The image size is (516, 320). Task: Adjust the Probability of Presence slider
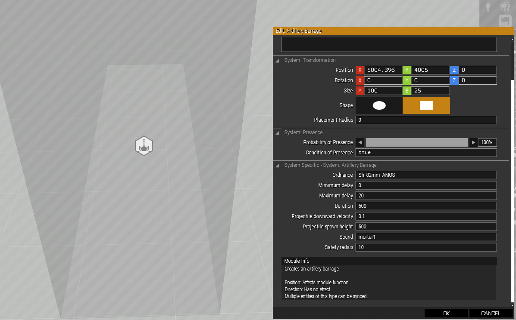[x=416, y=142]
